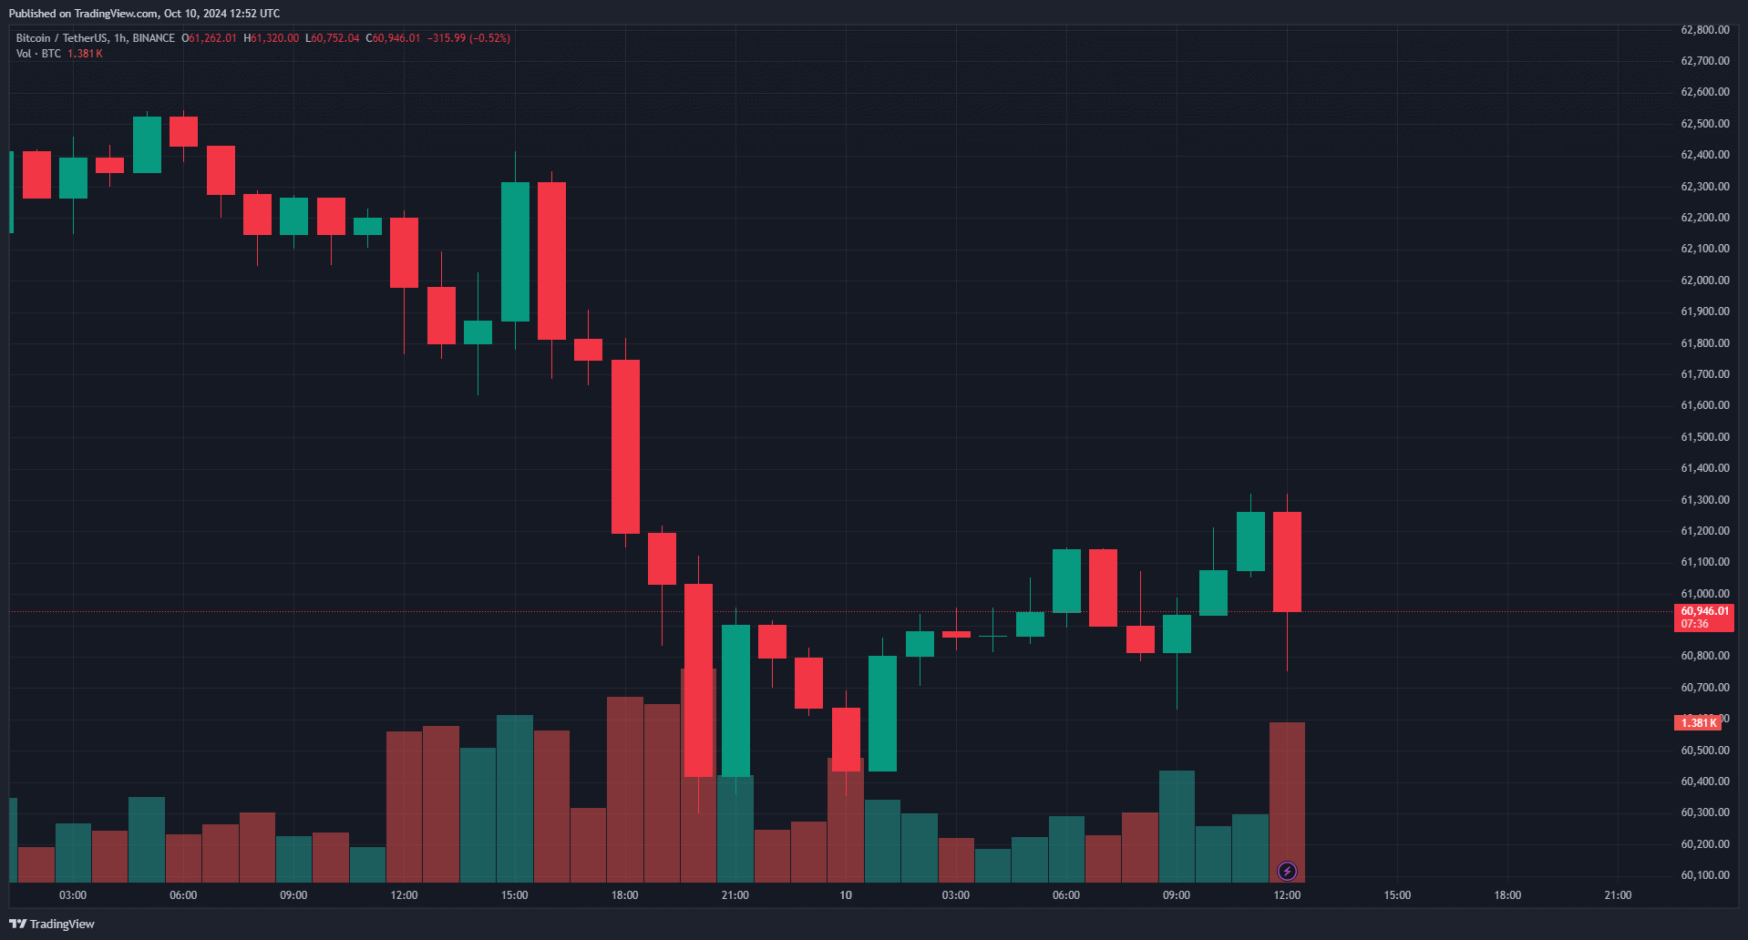Click the 07:36 candle countdown timer
The width and height of the screenshot is (1748, 940).
1695,624
